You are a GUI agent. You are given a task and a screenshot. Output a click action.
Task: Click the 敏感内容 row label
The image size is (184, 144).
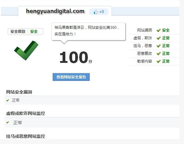coord(145,61)
